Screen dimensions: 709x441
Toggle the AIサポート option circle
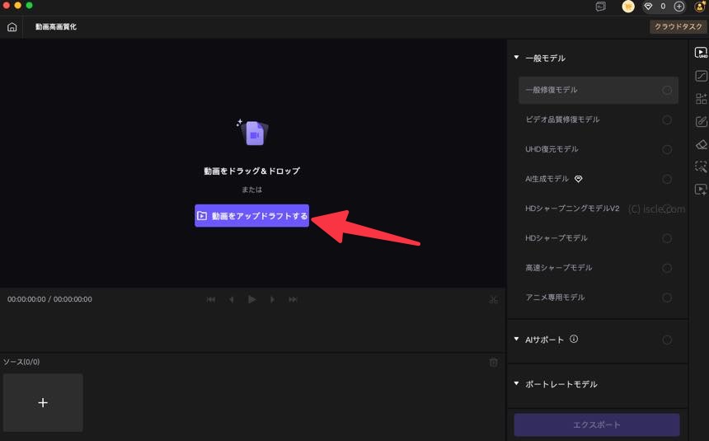667,340
